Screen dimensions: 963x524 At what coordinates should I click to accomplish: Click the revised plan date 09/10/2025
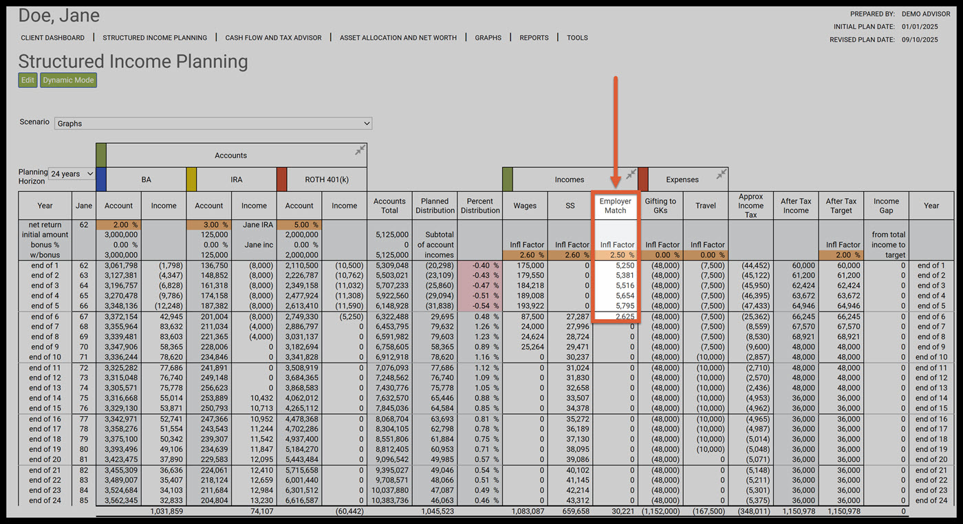coord(920,40)
